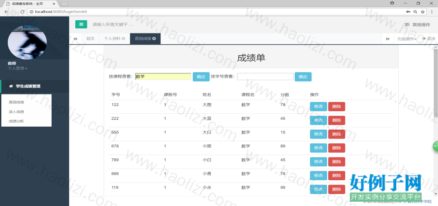
Task: Click the page vertical scrollbar thumb
Action: pos(435,83)
